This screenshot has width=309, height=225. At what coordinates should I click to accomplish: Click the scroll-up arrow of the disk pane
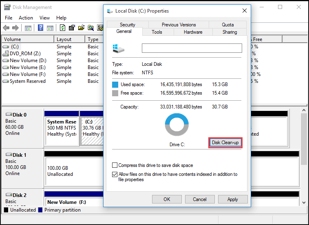(x=304, y=110)
